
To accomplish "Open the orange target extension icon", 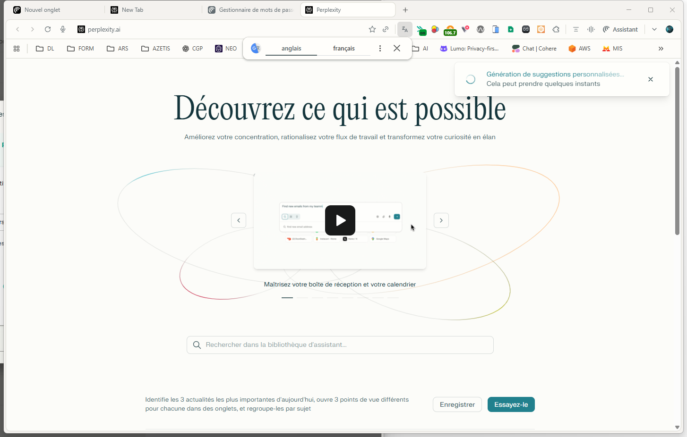I will pos(541,29).
